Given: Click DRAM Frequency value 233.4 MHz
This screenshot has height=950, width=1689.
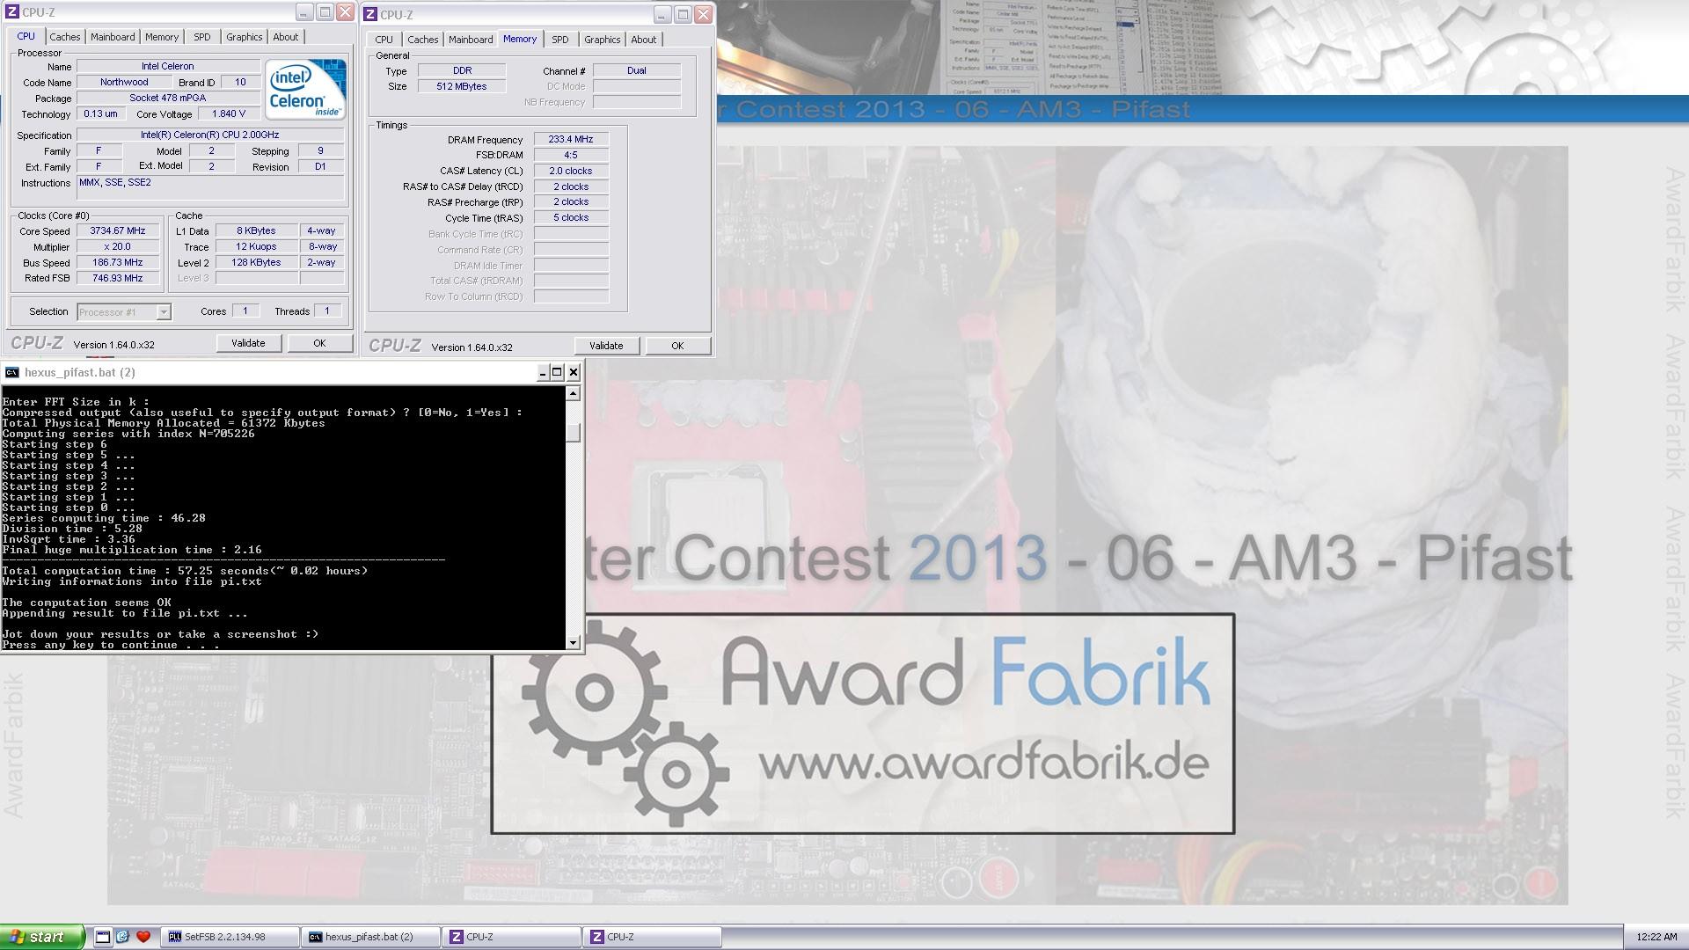Looking at the screenshot, I should point(571,139).
